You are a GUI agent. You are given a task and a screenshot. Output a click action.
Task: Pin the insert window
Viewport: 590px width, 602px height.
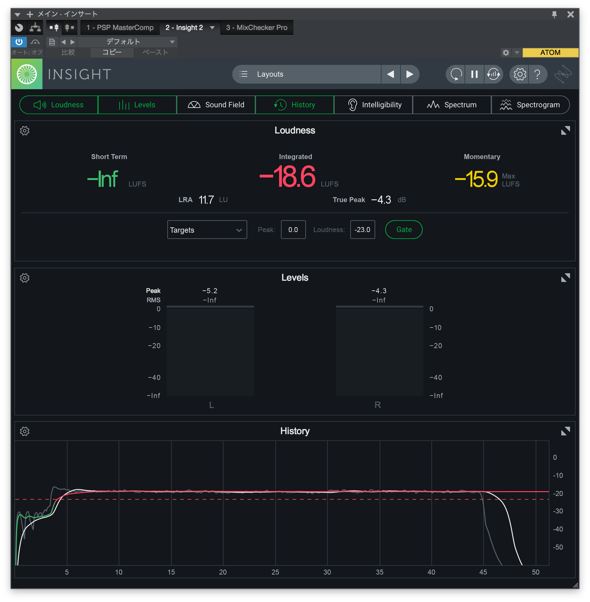point(554,14)
